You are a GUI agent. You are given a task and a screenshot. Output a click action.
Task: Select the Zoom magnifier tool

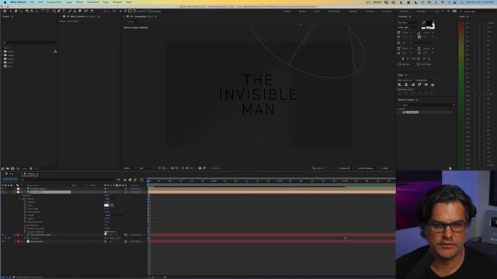[21, 11]
